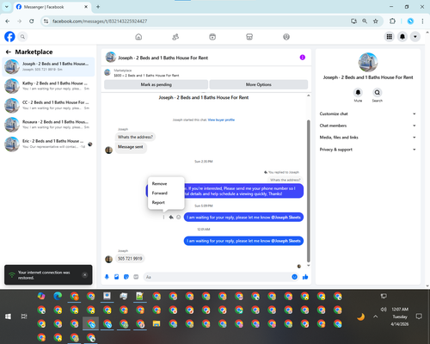Open the emoji reaction icon beside message
The image size is (430, 344).
click(179, 218)
